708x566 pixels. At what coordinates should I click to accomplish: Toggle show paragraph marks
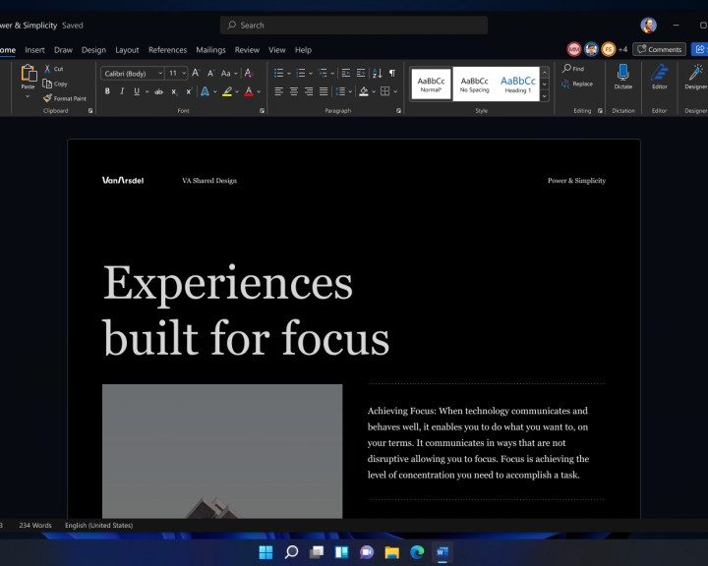click(x=392, y=73)
